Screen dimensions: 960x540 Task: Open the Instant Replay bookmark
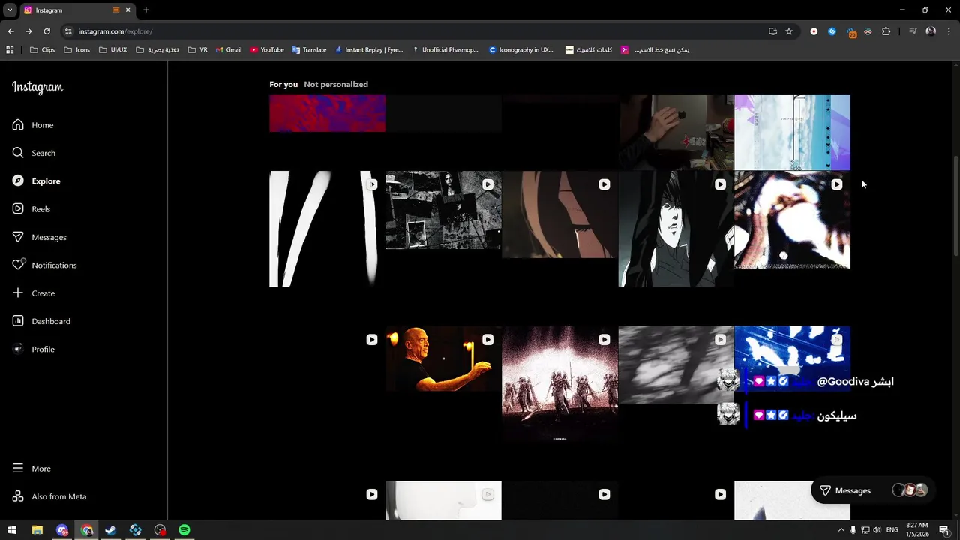coord(369,50)
